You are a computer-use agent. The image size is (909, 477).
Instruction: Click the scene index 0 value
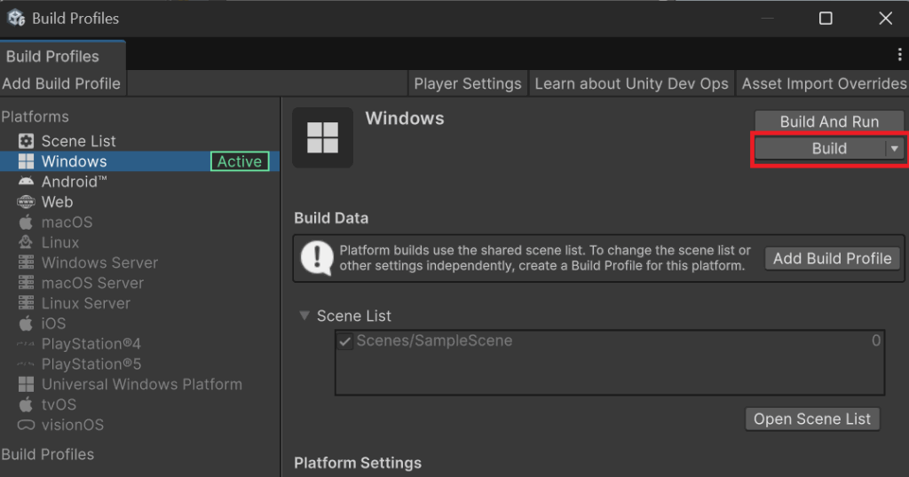(x=876, y=340)
